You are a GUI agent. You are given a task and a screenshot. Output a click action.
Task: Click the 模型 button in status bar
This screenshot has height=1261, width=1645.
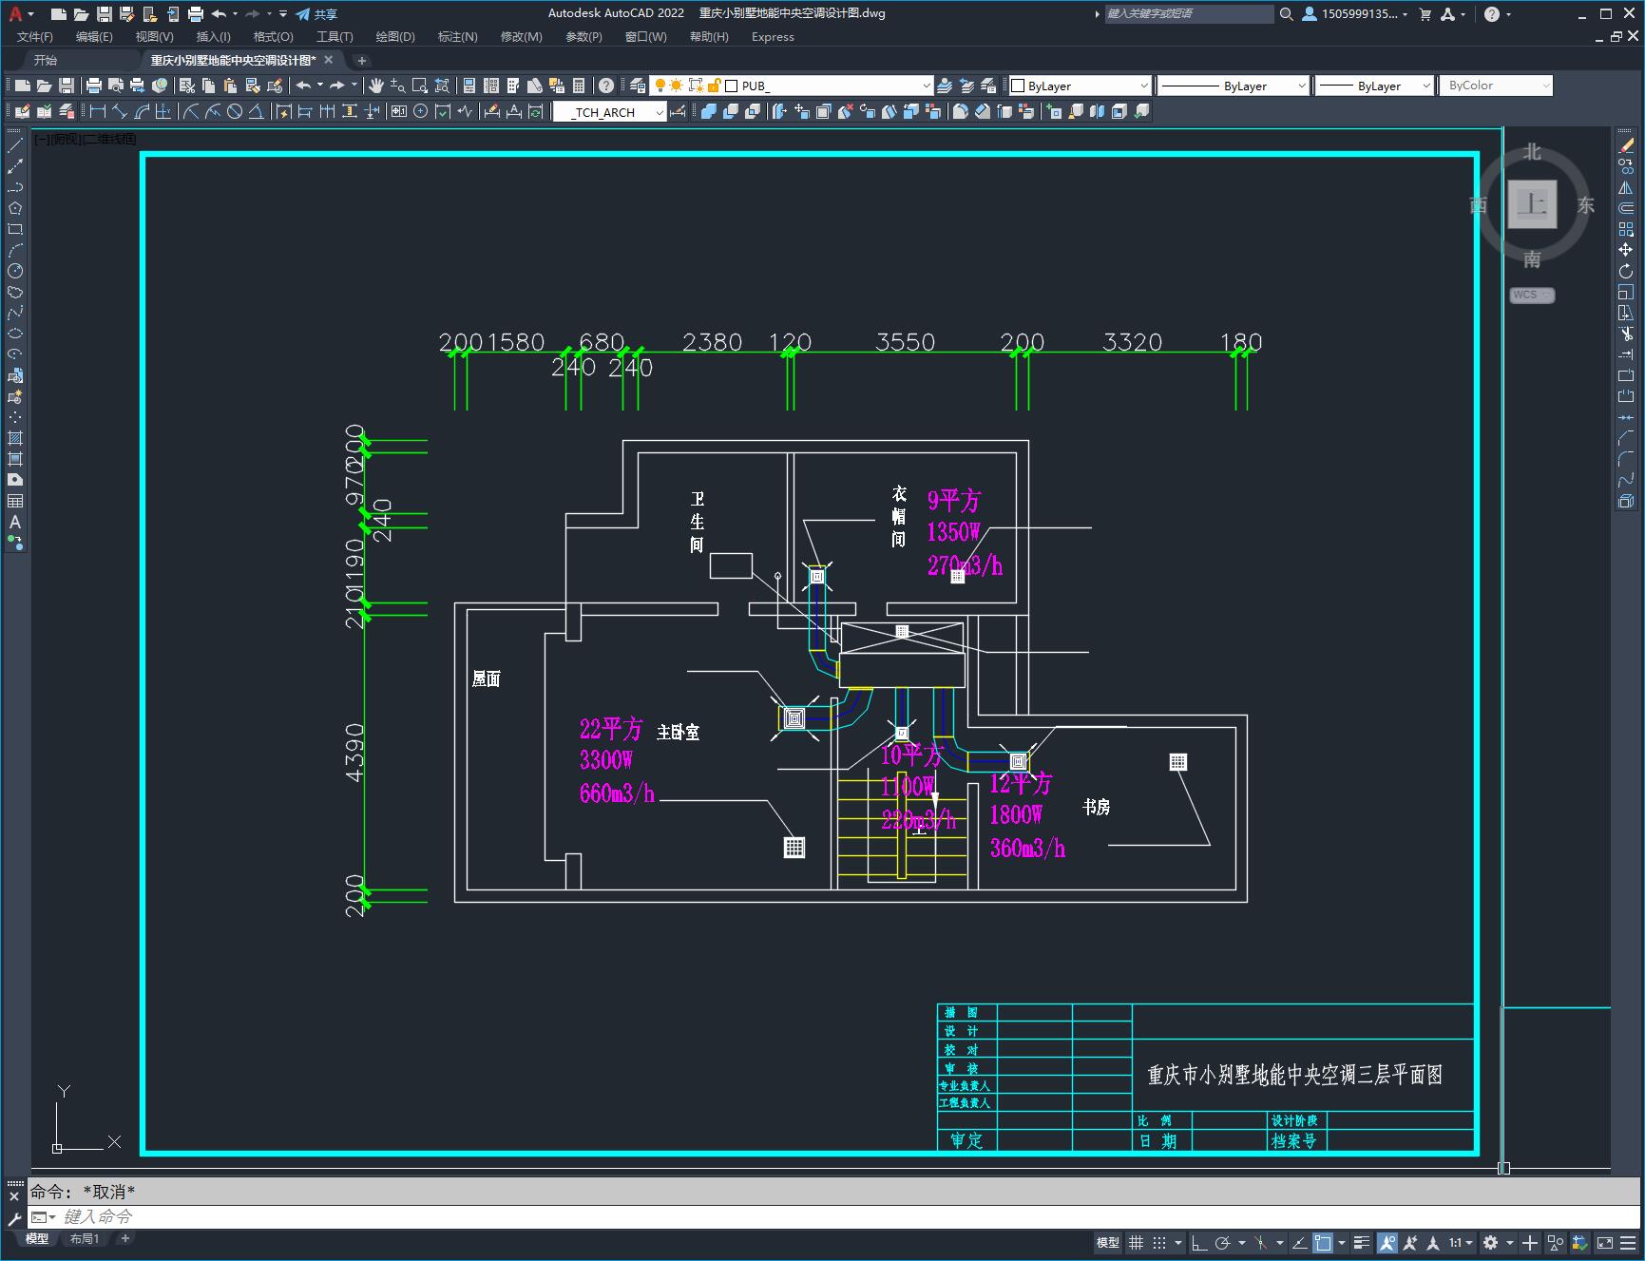(x=1107, y=1242)
